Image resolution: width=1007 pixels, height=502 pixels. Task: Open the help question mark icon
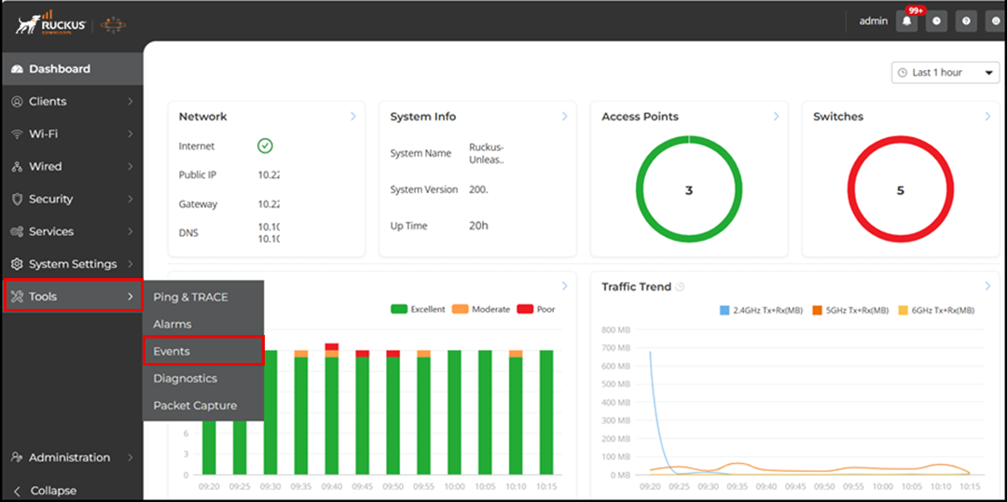(966, 21)
